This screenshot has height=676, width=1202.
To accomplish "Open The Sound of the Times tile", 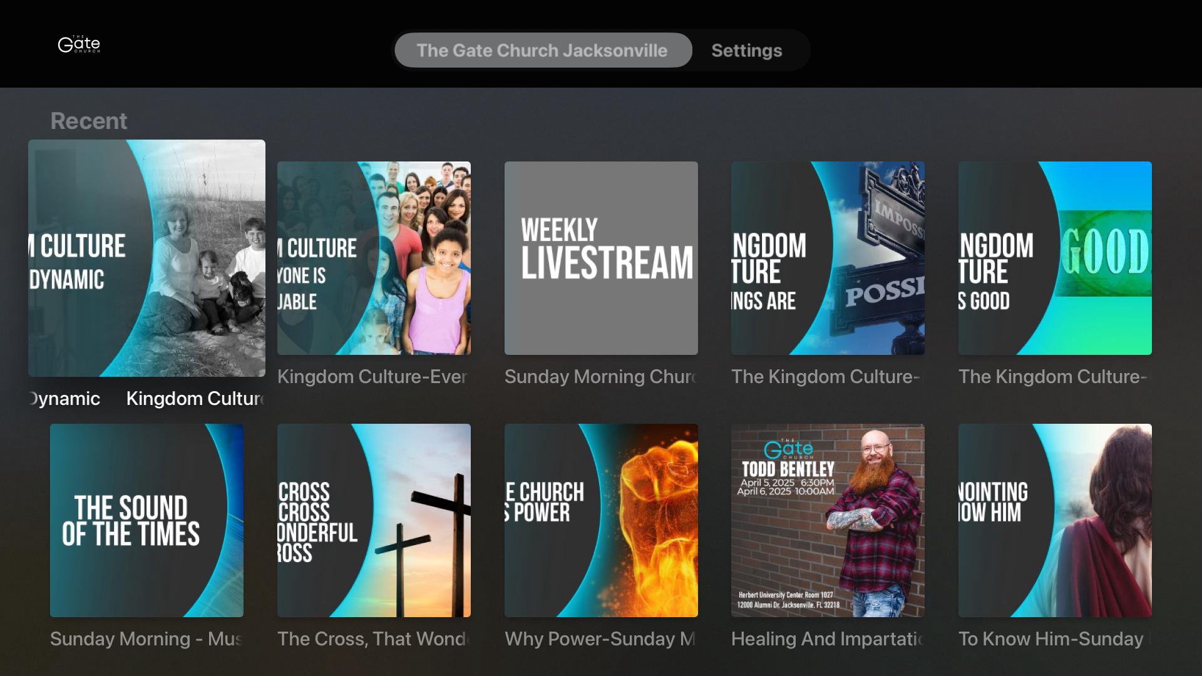I will coord(146,520).
